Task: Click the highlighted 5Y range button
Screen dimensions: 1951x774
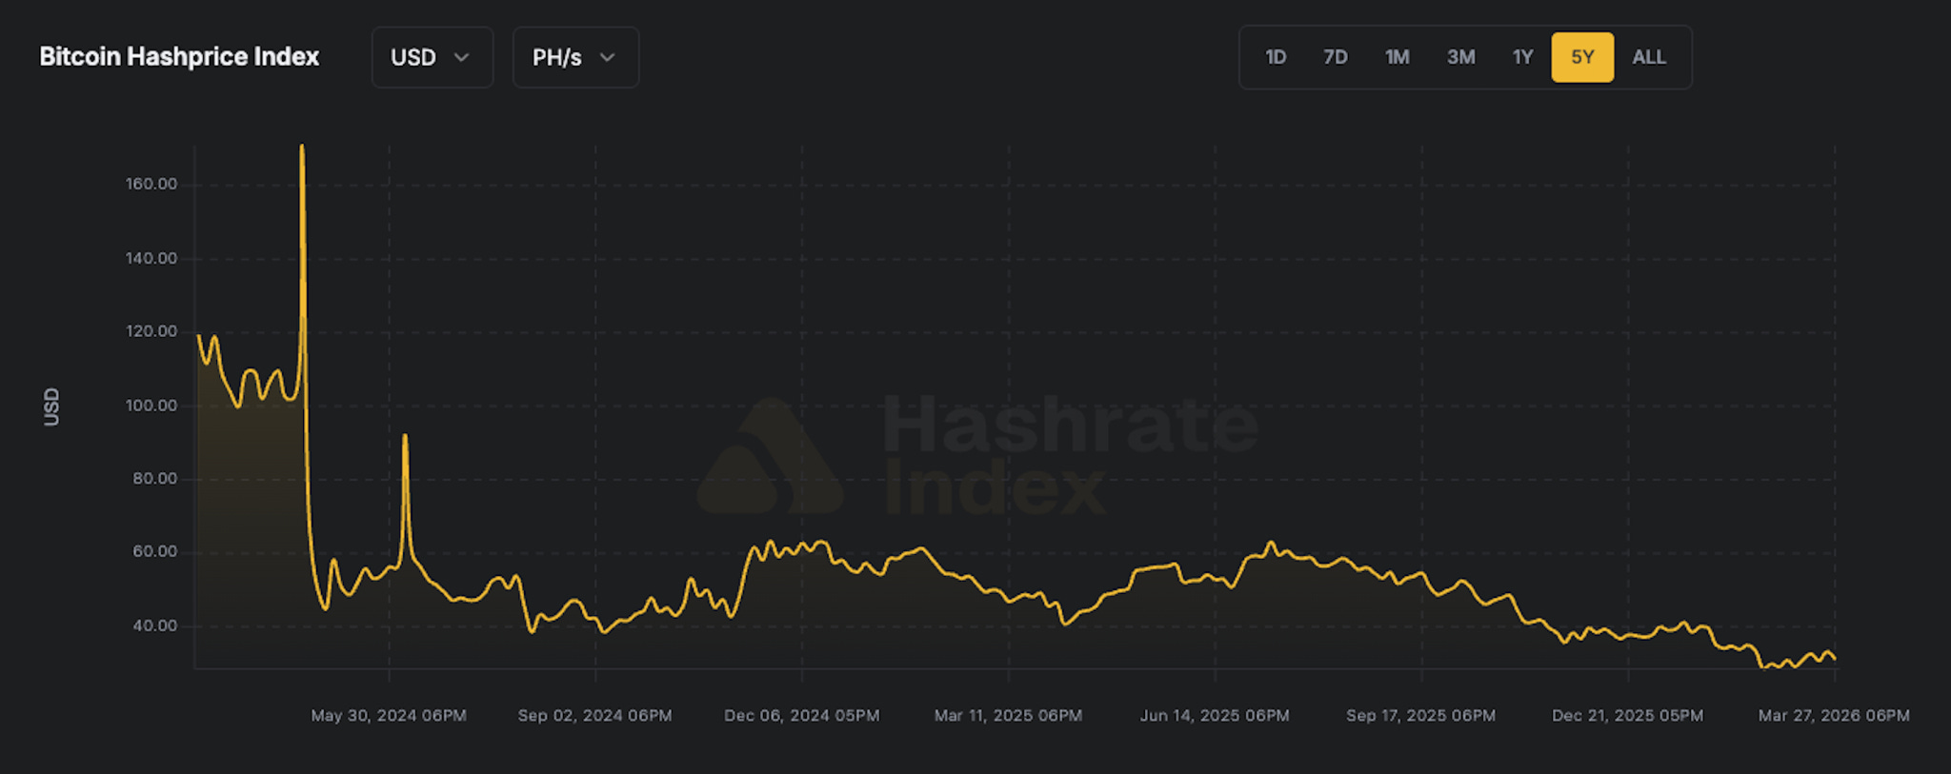Action: [1582, 57]
